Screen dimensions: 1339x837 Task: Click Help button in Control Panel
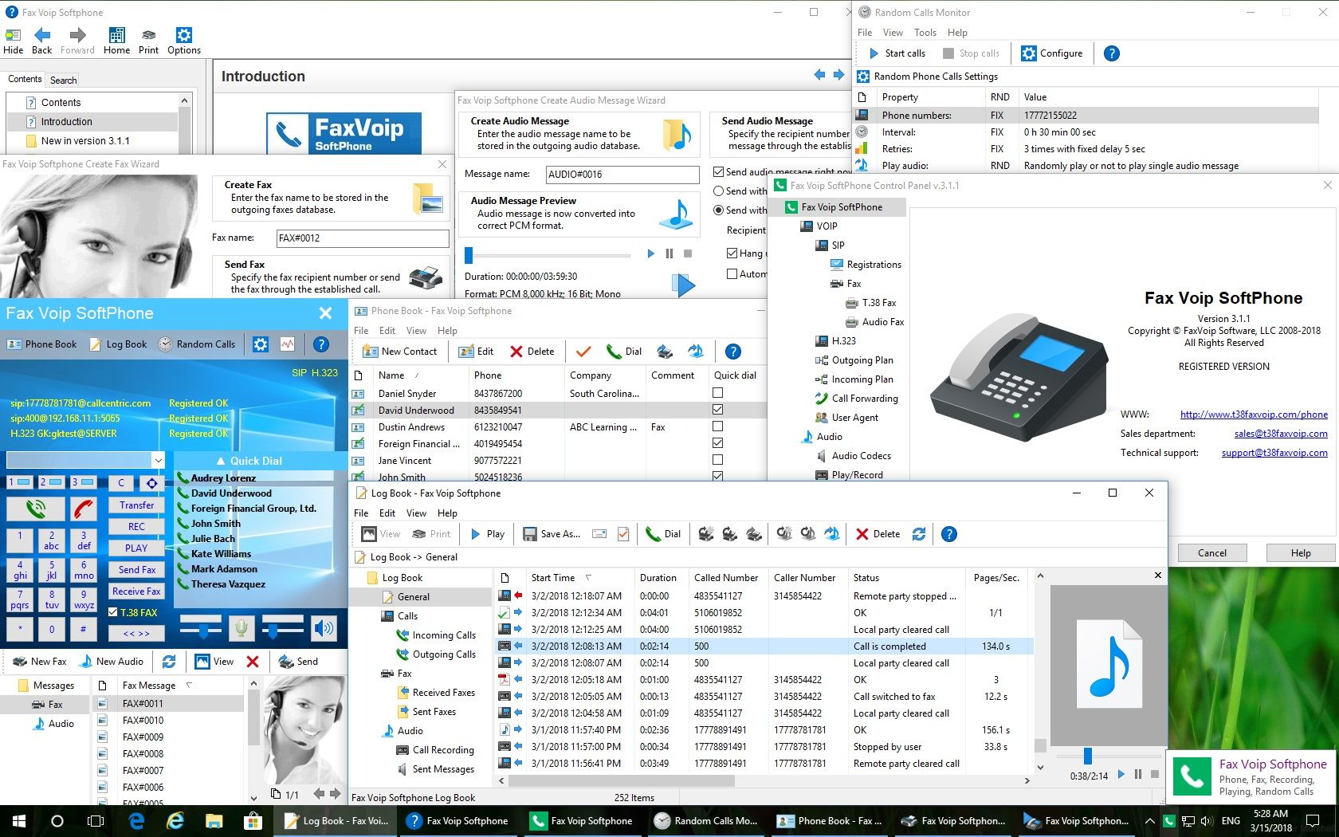tap(1301, 552)
